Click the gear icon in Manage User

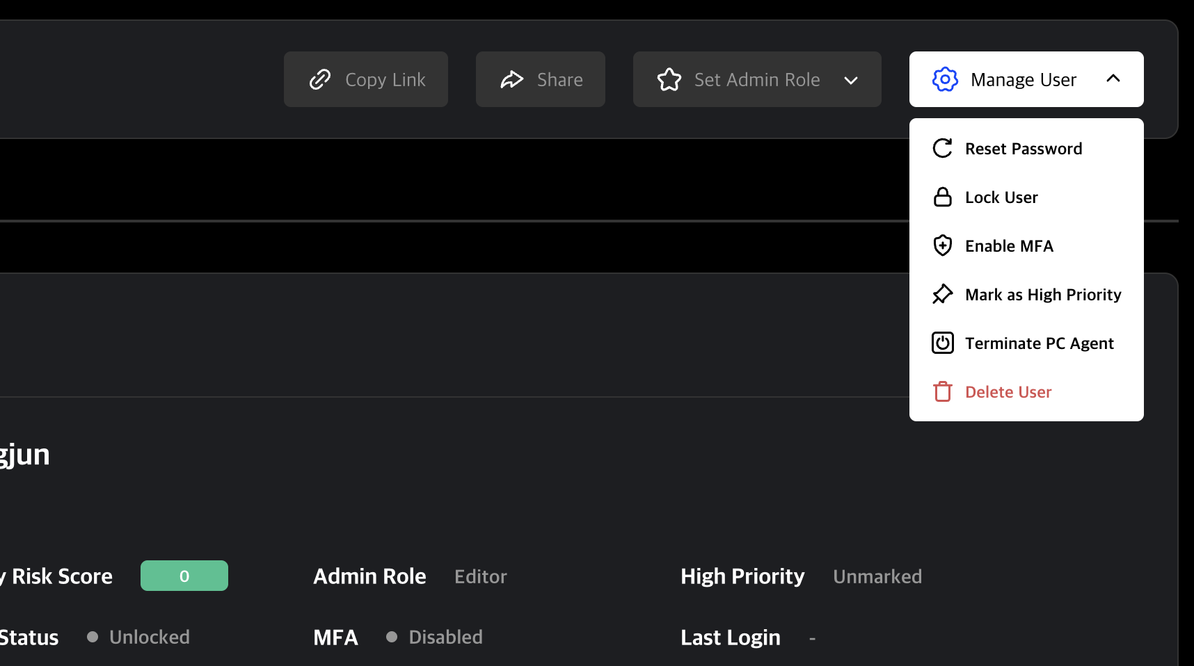pos(945,79)
